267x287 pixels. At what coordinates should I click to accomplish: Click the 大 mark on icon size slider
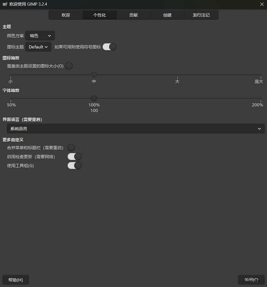177,81
